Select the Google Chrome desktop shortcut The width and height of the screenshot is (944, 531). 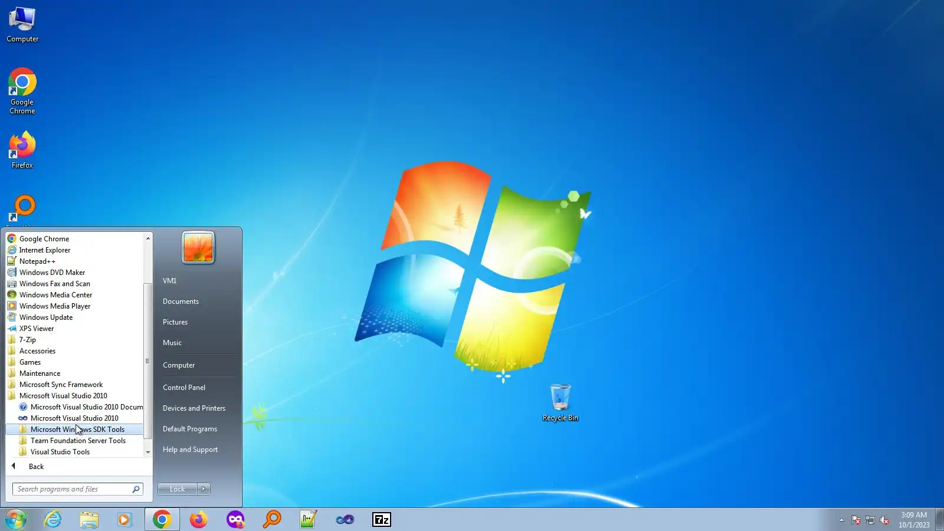pyautogui.click(x=22, y=91)
